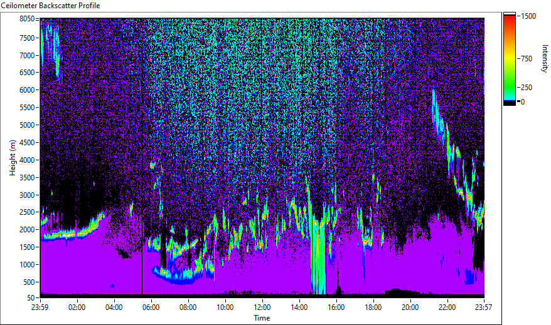
Task: Select the 7000 height axis label
Action: 27,55
